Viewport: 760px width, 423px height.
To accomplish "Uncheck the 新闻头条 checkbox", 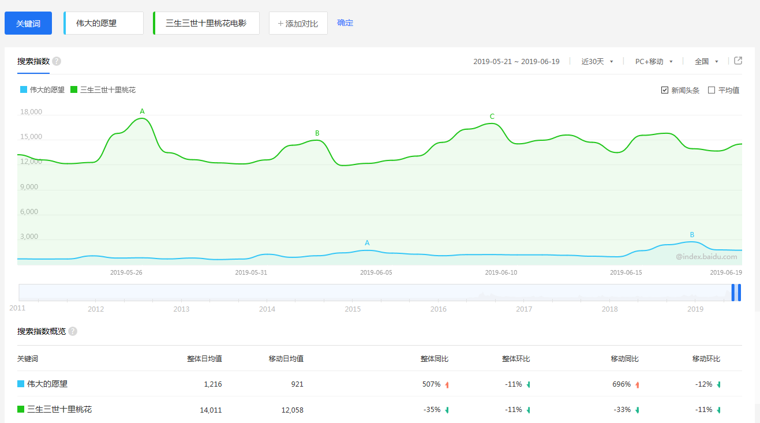I will [665, 90].
